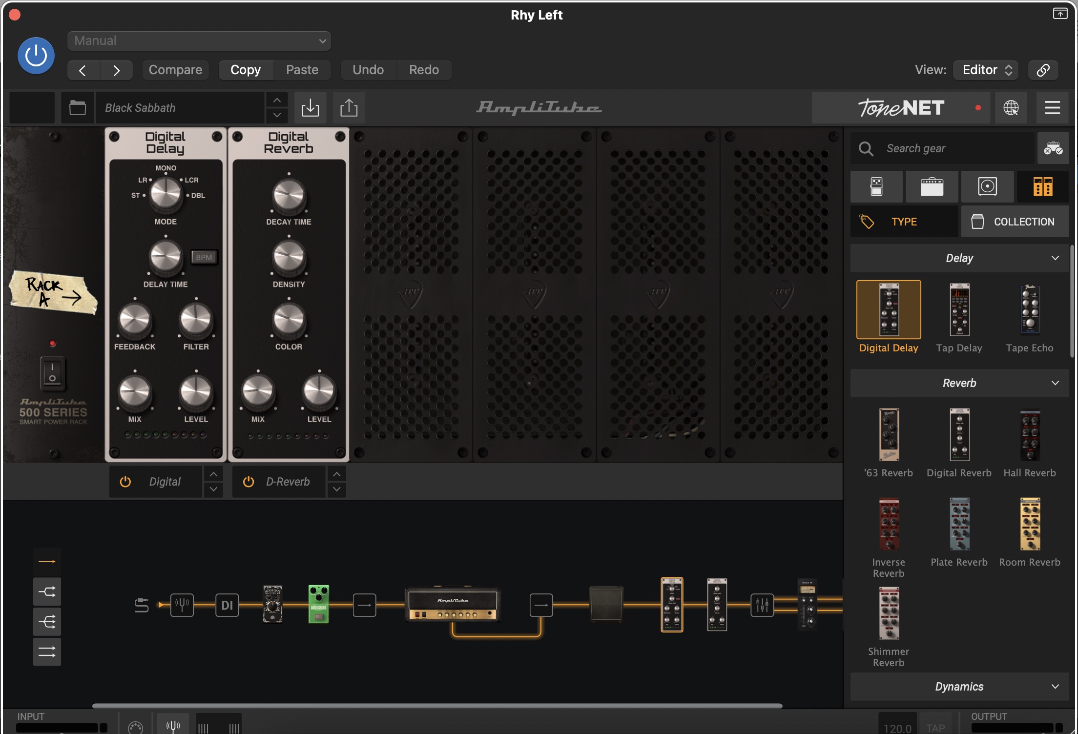Switch to the COLLECTION tab
The width and height of the screenshot is (1078, 734).
tap(1015, 222)
